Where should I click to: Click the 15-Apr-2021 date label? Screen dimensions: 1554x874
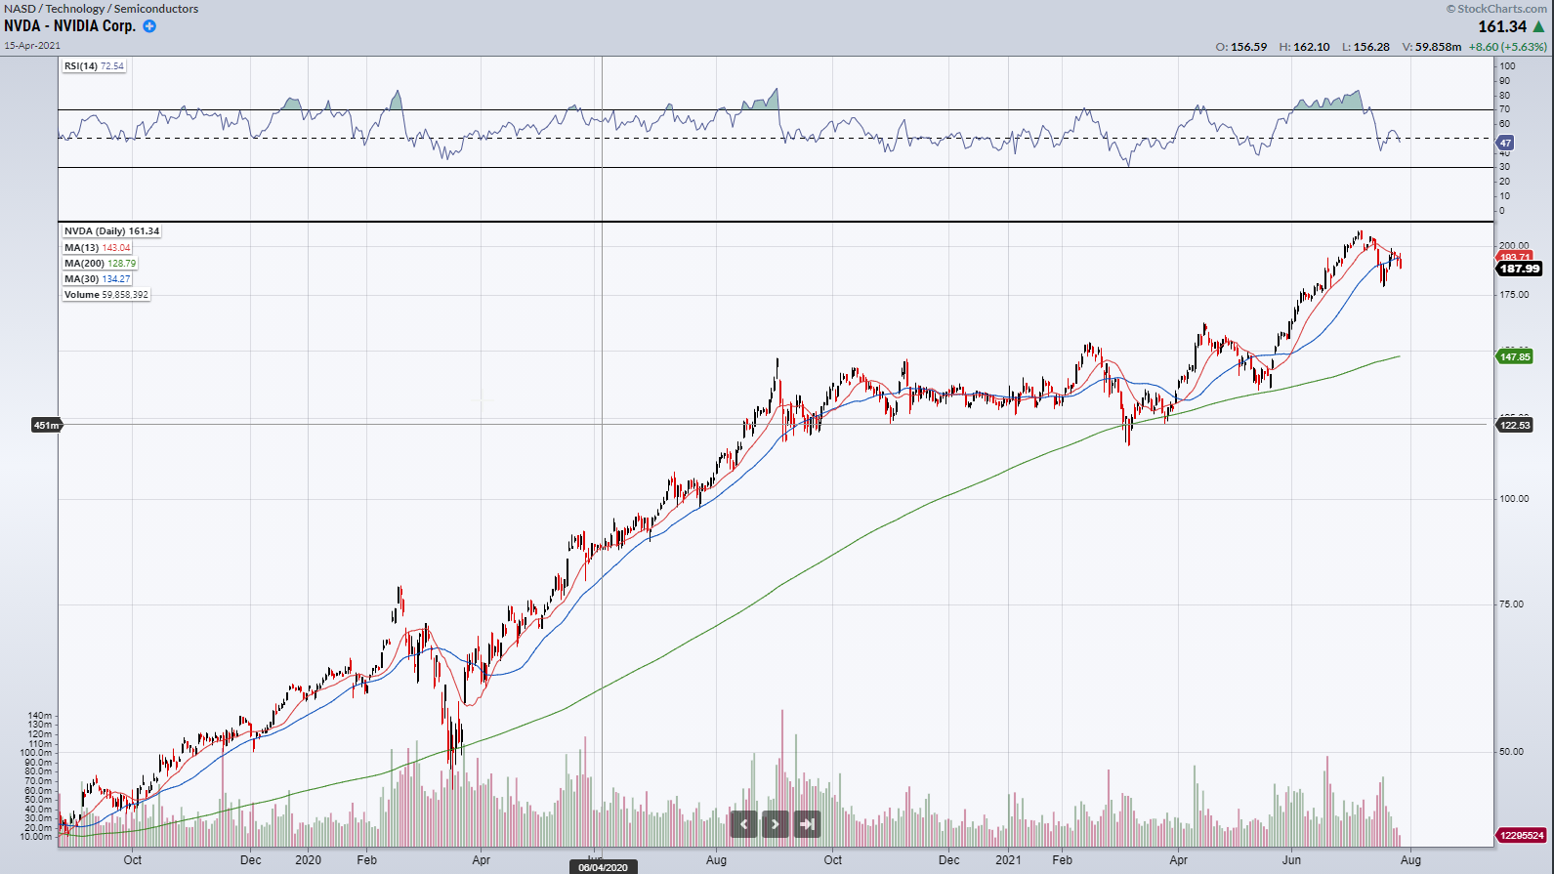coord(32,46)
